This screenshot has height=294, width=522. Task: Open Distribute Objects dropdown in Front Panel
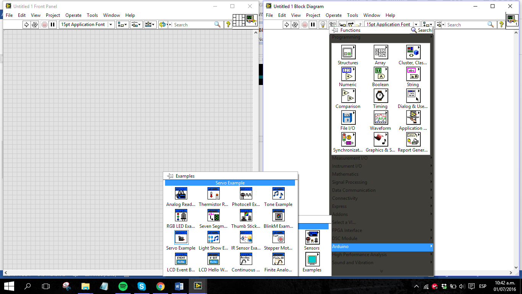click(x=136, y=24)
